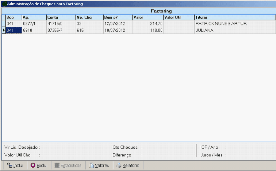276x171 pixels.
Task: Click the Titular column header
Action: pyautogui.click(x=234, y=17)
